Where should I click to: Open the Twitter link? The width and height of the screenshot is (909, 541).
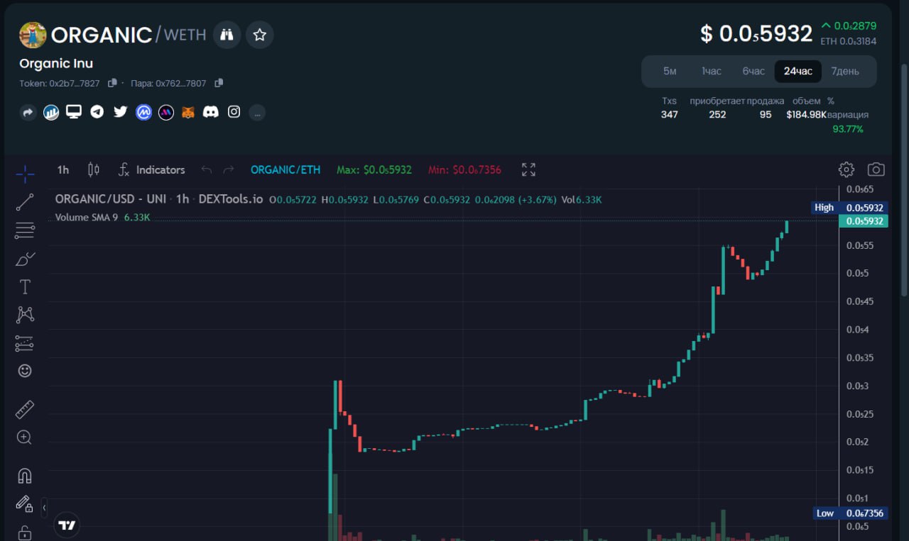point(120,111)
